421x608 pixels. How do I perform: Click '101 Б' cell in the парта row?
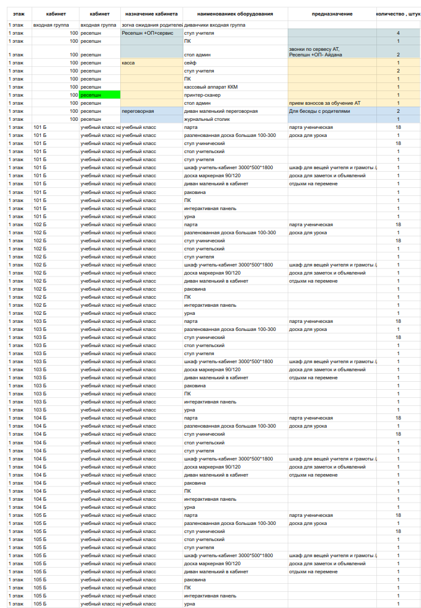point(55,128)
